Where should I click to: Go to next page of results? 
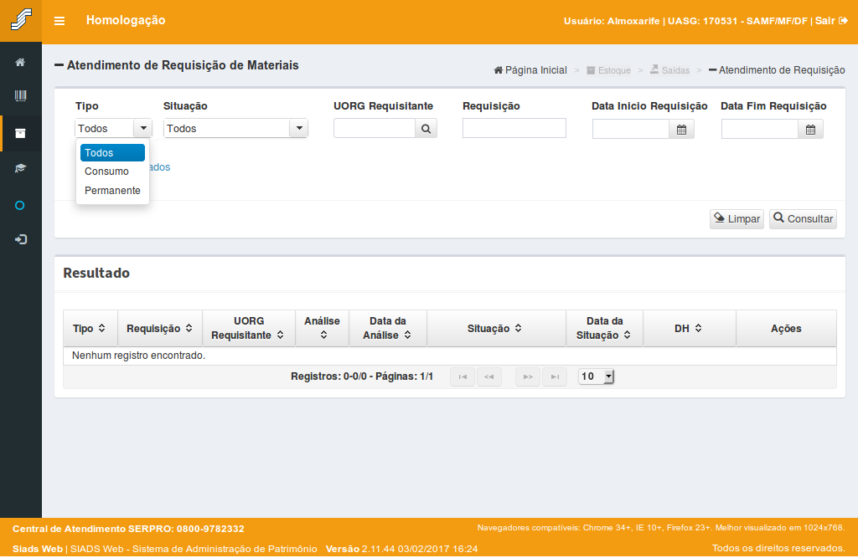click(x=528, y=376)
